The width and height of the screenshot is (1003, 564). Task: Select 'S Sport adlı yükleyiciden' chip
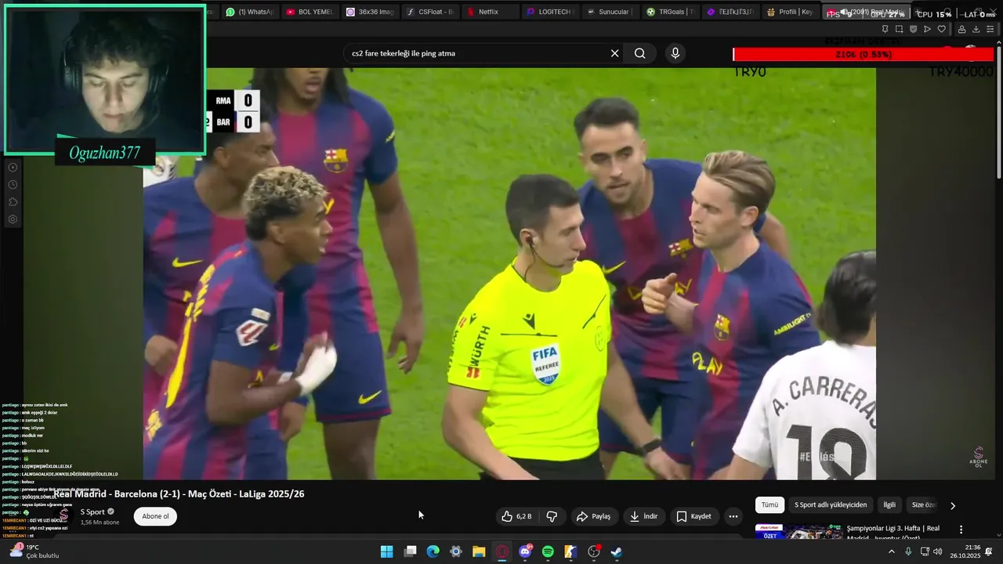click(x=831, y=505)
